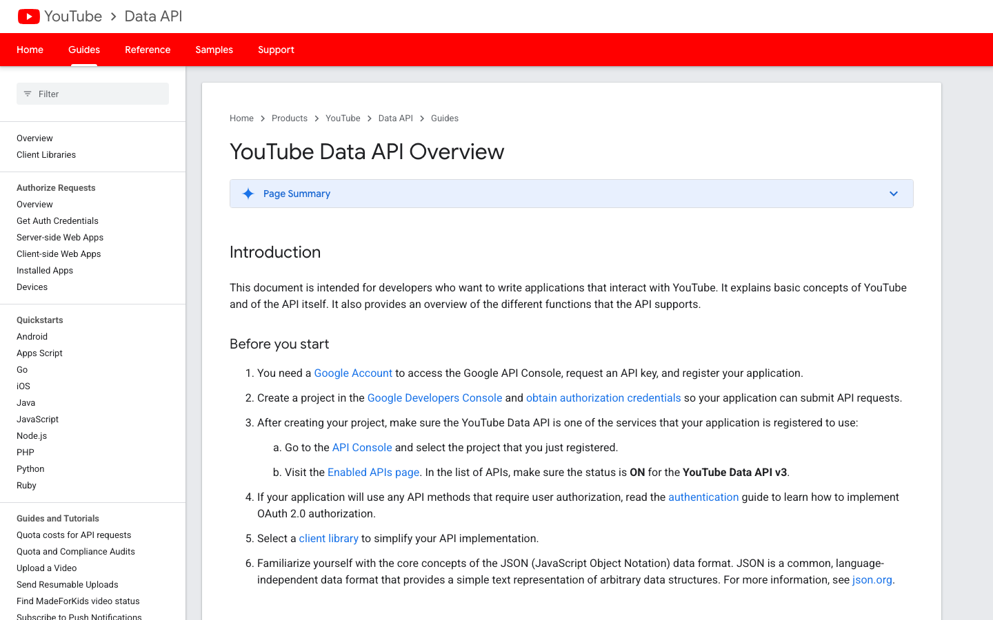Click the filter list icon
The image size is (993, 620).
(x=28, y=94)
